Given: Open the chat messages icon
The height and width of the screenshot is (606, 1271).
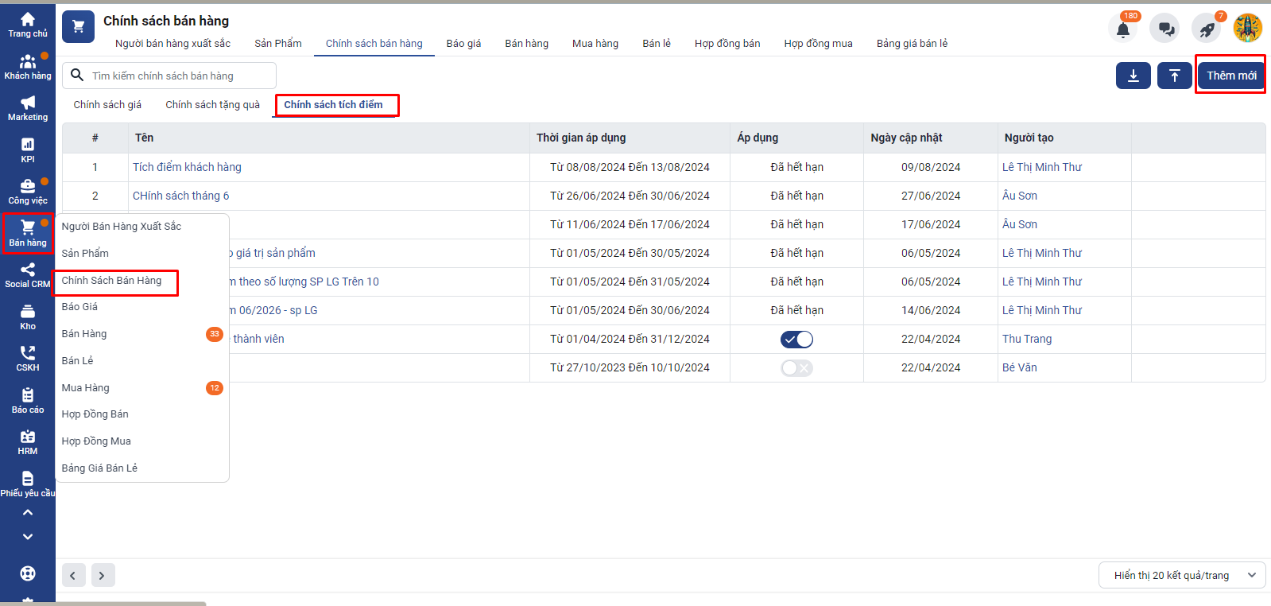Looking at the screenshot, I should pos(1165,29).
